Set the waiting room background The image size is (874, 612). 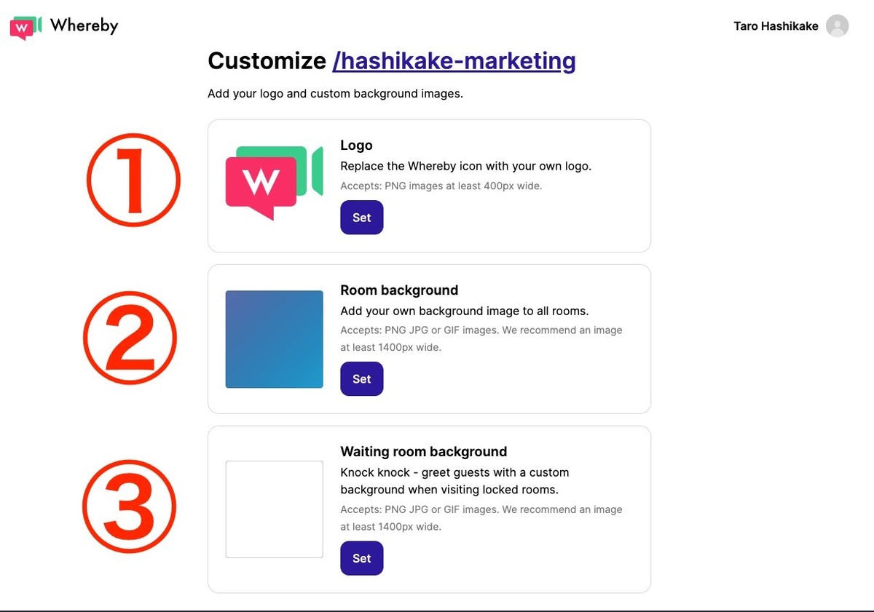361,558
